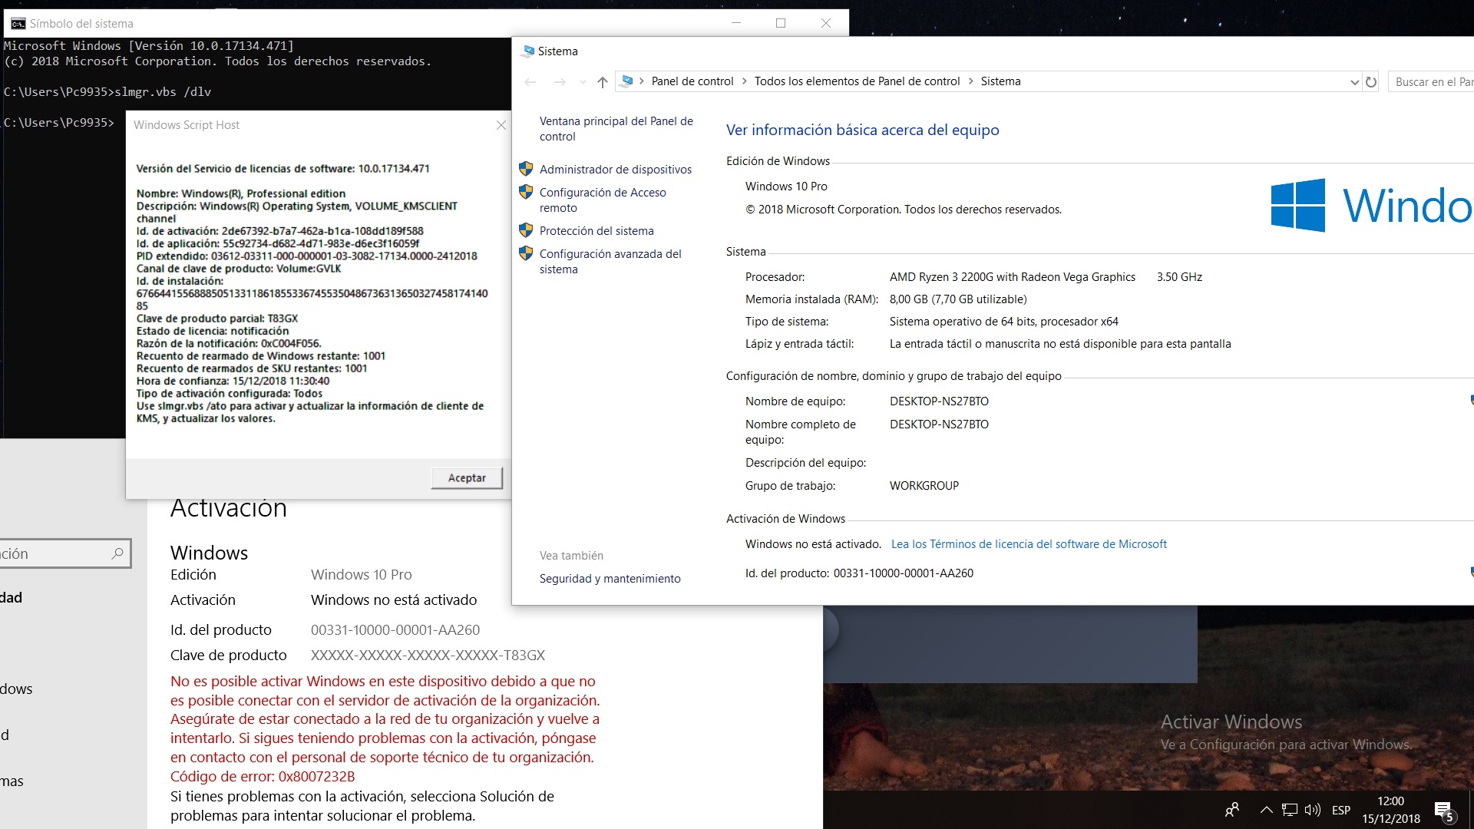Screen dimensions: 1474x829
Task: Open Configuración avanzada del sistema link
Action: pyautogui.click(x=610, y=261)
